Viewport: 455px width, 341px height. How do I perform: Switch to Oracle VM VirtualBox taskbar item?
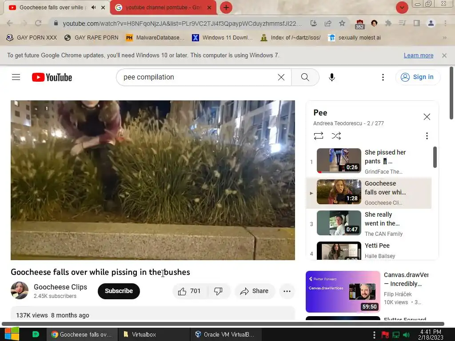(226, 334)
